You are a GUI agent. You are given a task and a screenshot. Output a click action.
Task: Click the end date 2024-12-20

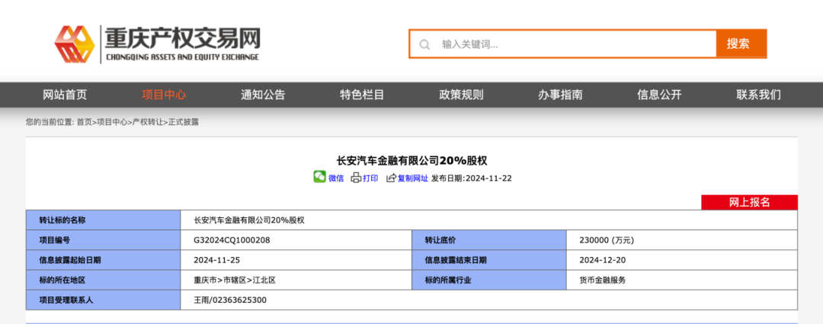(x=603, y=261)
